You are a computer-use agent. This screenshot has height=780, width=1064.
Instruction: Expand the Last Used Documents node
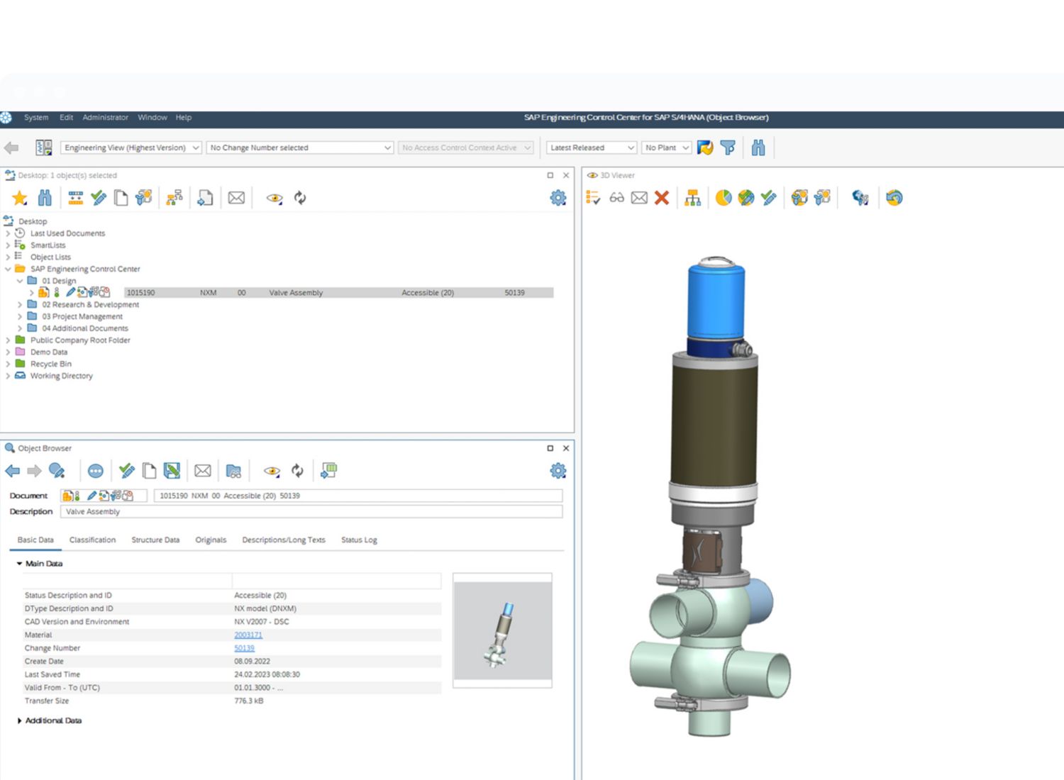(x=8, y=233)
